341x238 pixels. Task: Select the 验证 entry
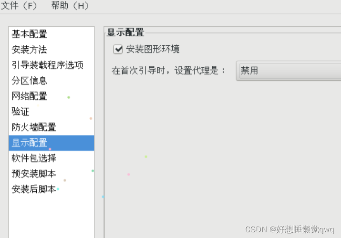[52, 112]
